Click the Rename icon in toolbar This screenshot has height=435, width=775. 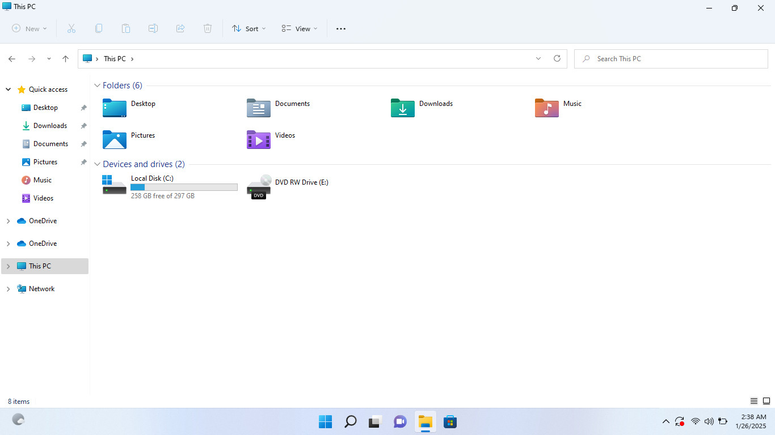pos(153,28)
